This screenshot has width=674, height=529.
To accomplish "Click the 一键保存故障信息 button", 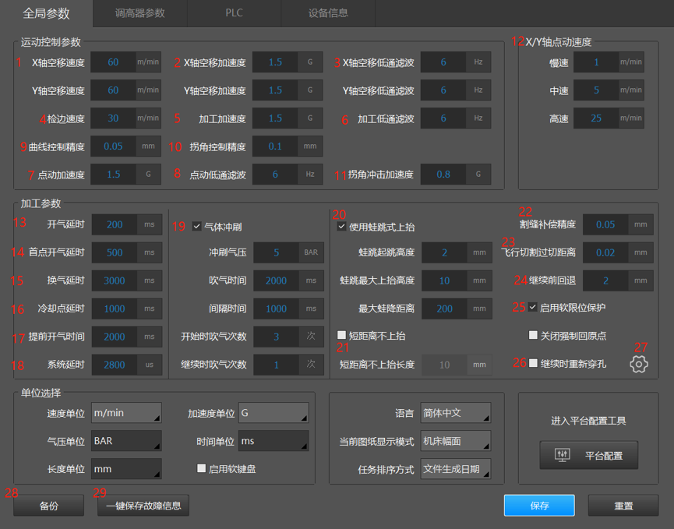I will [x=143, y=506].
